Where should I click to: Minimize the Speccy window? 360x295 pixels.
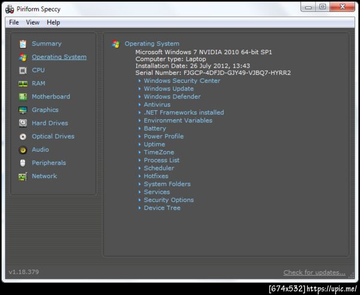308,7
